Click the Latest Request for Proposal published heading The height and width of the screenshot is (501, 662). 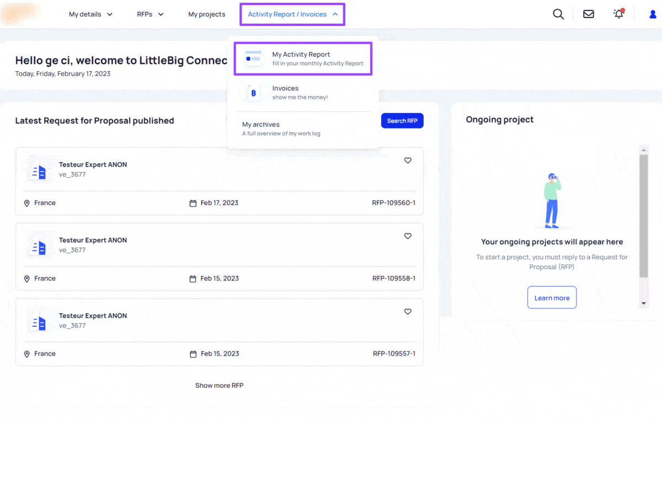[x=94, y=121]
